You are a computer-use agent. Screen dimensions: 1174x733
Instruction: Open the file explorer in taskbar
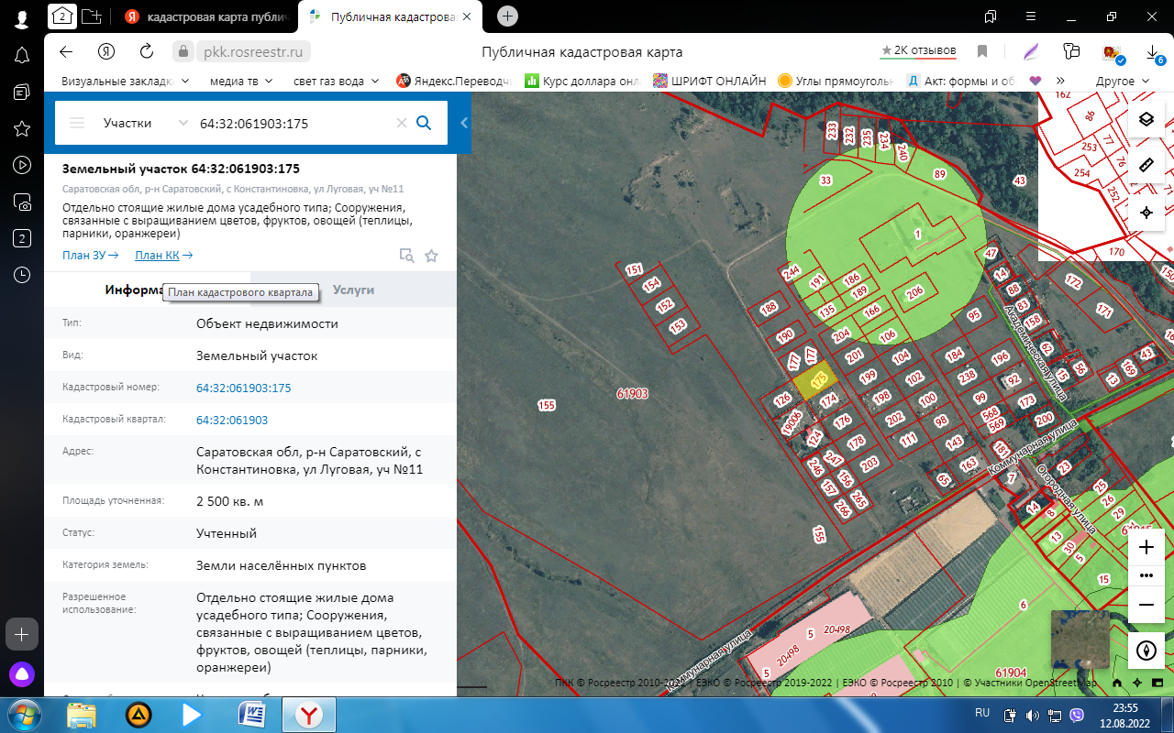pyautogui.click(x=82, y=714)
